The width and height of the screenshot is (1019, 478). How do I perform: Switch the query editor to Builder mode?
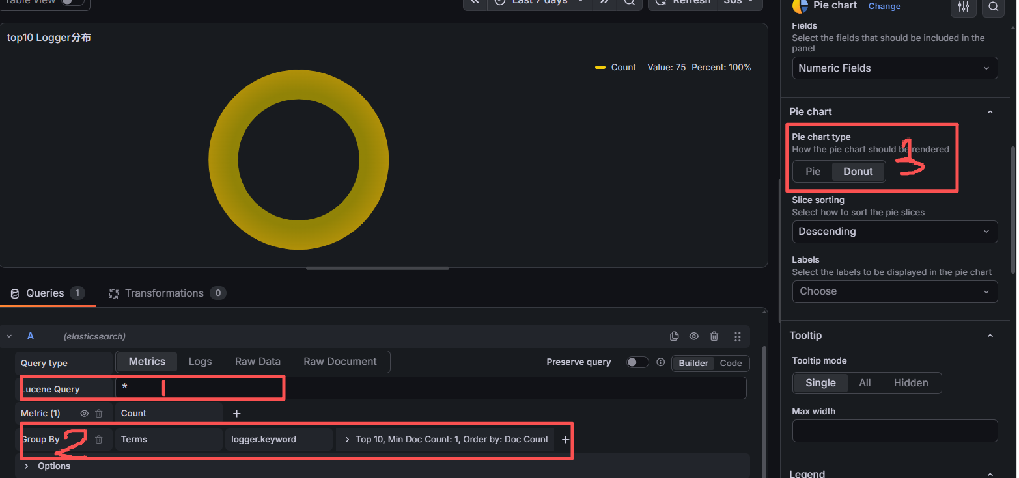[x=693, y=363]
